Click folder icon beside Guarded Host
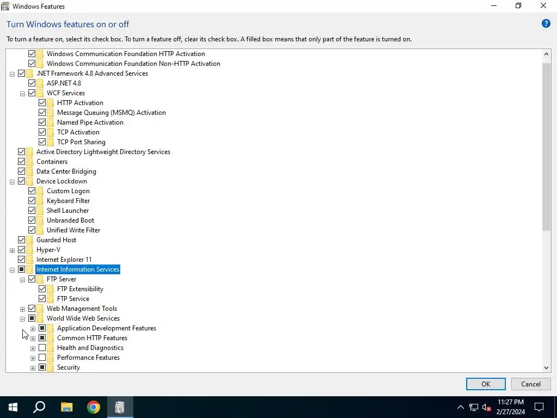 tap(29, 240)
